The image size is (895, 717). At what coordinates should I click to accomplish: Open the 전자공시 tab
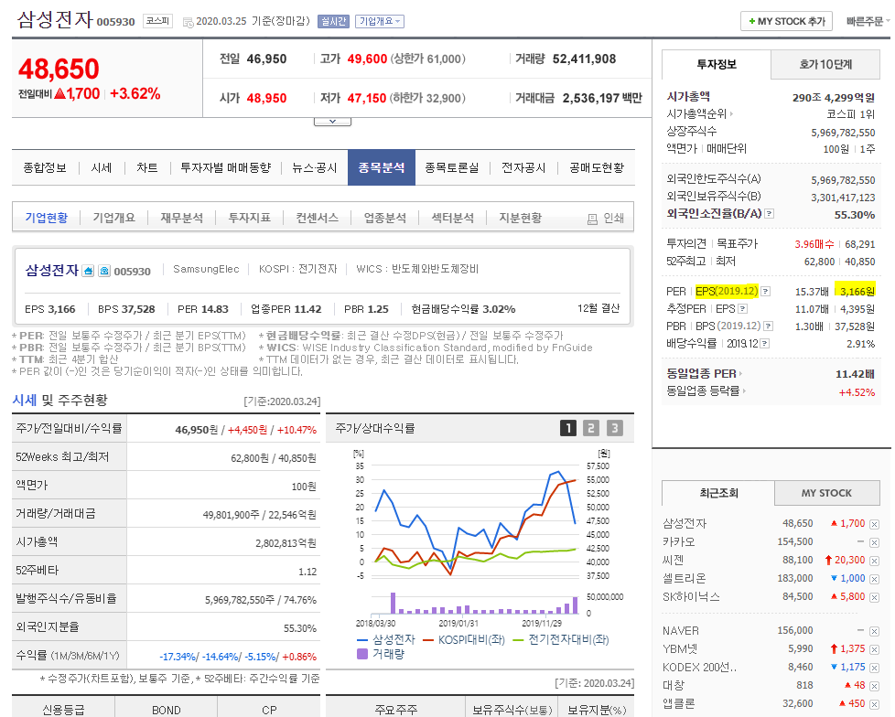[x=523, y=167]
